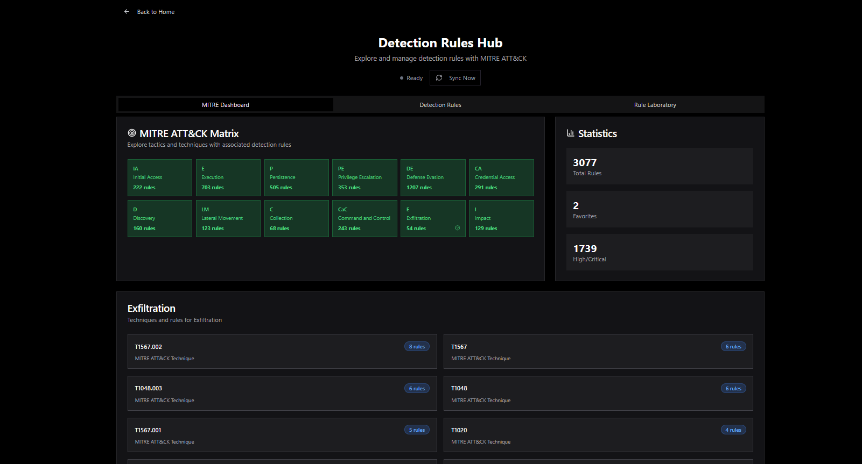
Task: Expand technique T1048 card
Action: [598, 394]
